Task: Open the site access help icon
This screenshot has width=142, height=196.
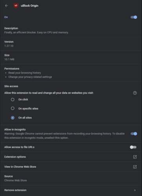Action: coord(135,93)
